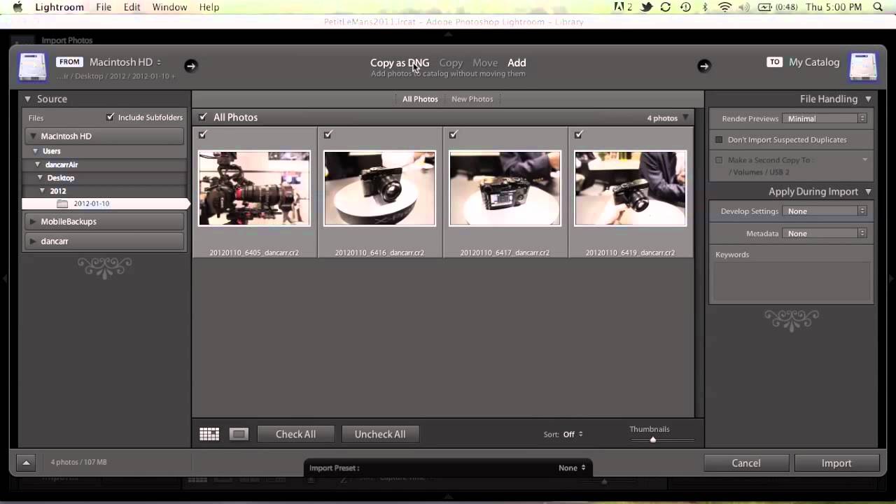Collapse the Users folder in tree

click(35, 151)
